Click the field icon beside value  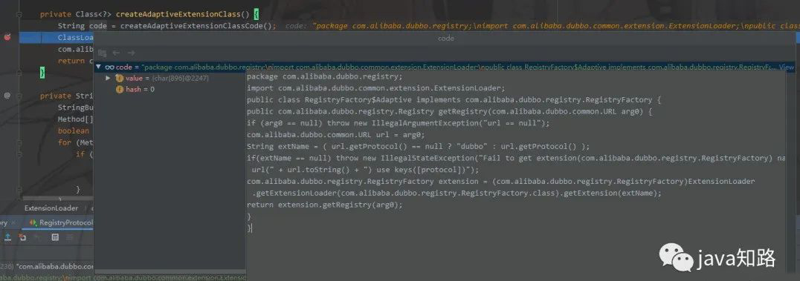tap(120, 78)
